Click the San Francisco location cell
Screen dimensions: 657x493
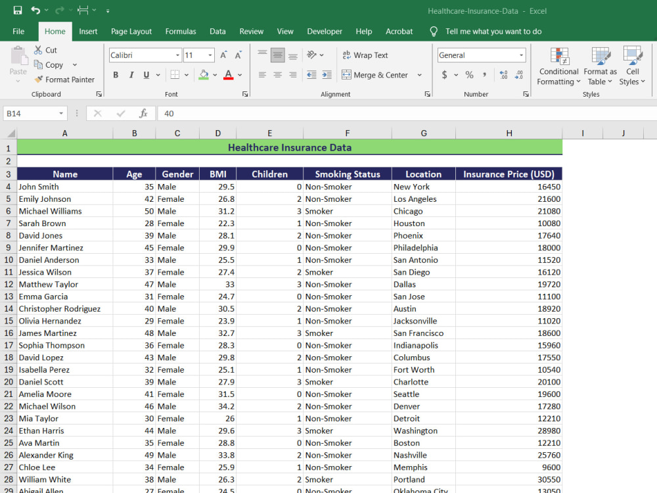[424, 333]
